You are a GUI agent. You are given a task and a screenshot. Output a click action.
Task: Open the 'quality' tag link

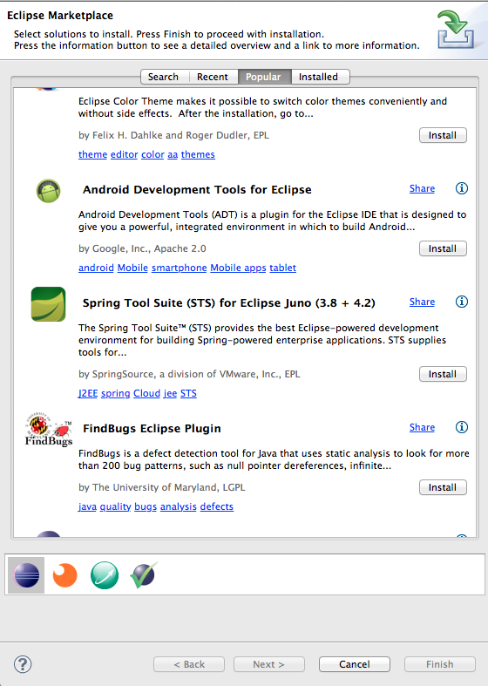pos(115,506)
